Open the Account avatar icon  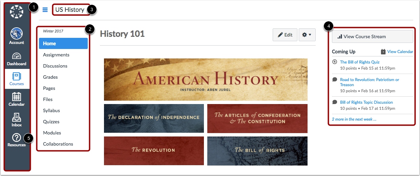17,34
